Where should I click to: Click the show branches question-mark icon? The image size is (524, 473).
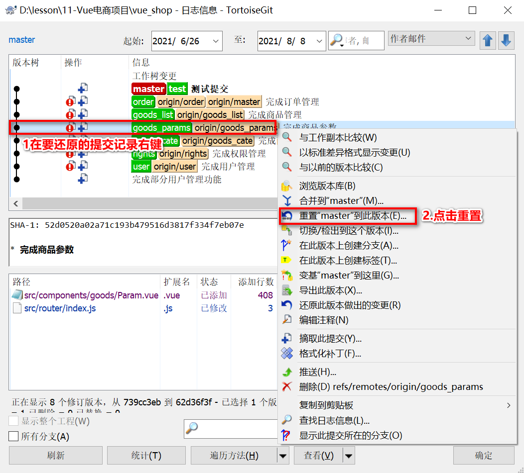pyautogui.click(x=286, y=435)
